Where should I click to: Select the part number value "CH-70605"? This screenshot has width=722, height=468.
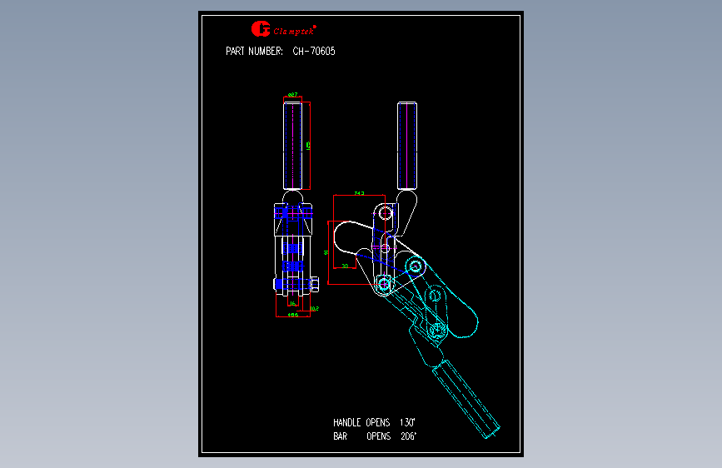pyautogui.click(x=314, y=51)
